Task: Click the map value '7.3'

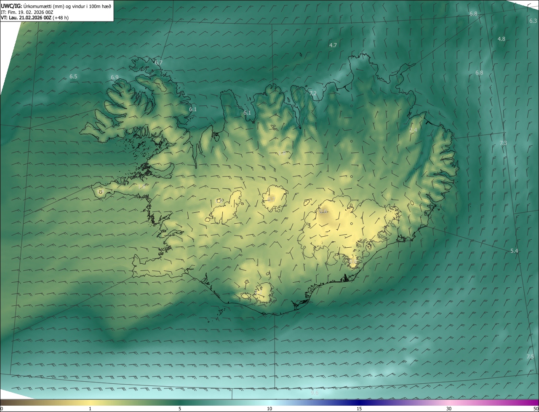Action: pos(503,143)
